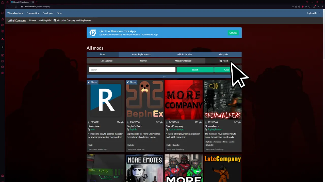This screenshot has width=325, height=182.
Task: Open a new tab with plus icon
Action: click(37, 2)
